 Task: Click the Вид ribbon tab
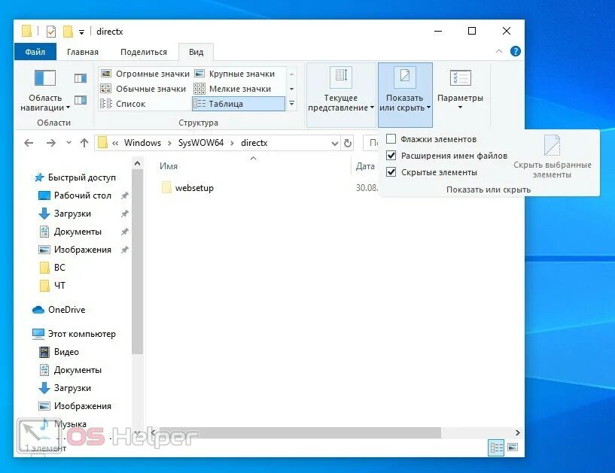tap(196, 52)
